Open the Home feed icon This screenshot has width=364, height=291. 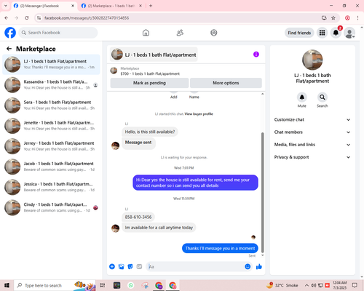tap(146, 33)
